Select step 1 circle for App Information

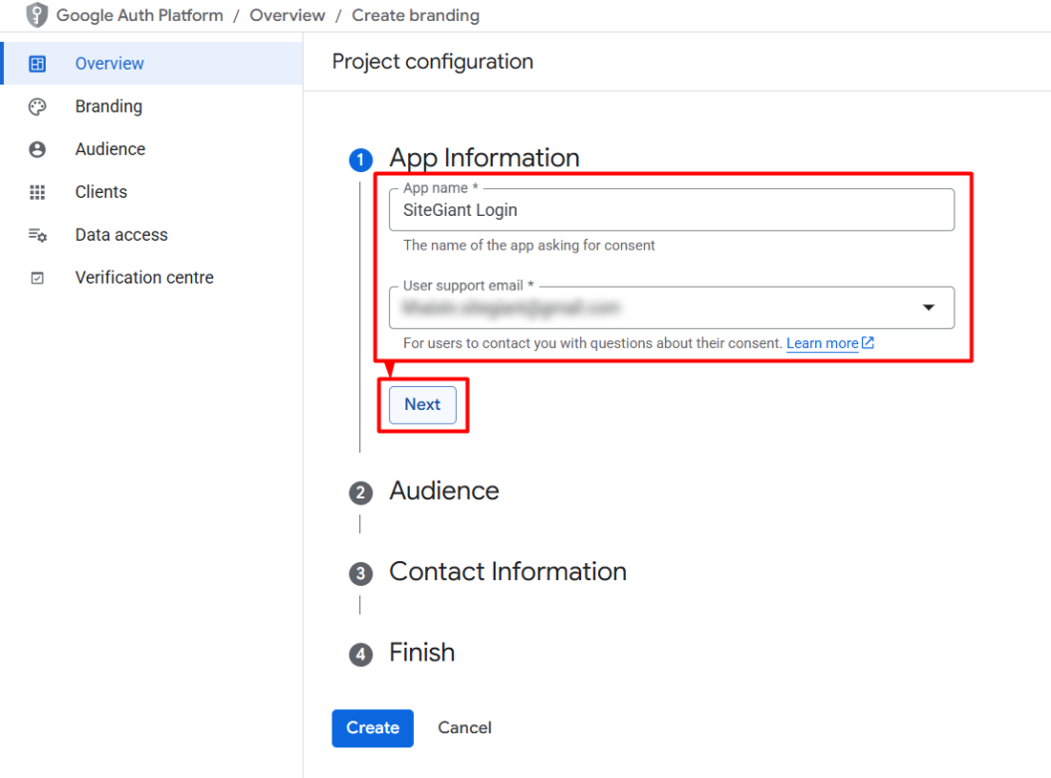pyautogui.click(x=360, y=159)
